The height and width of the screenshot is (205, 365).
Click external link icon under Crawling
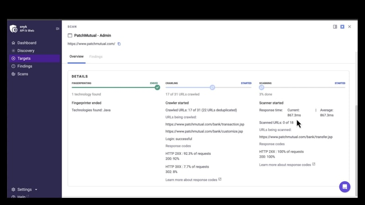(220, 179)
